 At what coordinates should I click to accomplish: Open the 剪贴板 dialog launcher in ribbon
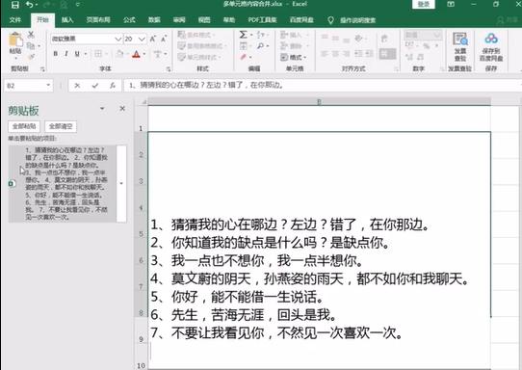[x=42, y=69]
